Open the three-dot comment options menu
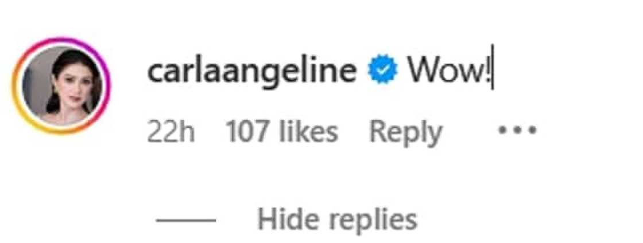The image size is (643, 243). pyautogui.click(x=517, y=131)
